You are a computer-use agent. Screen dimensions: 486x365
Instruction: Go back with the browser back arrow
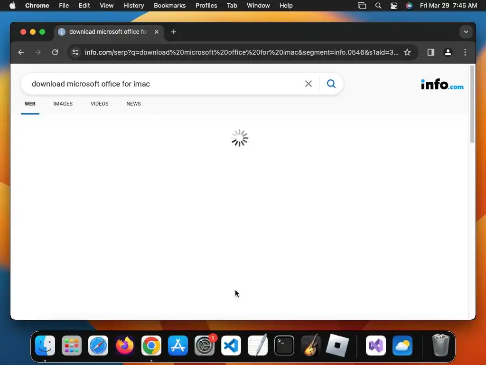click(21, 52)
